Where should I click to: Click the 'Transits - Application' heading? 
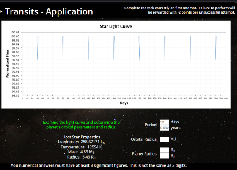click(49, 11)
